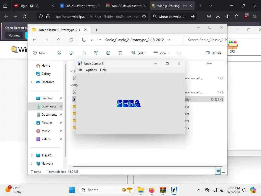Open the Help menu in Sonic Classic 2

pyautogui.click(x=103, y=70)
